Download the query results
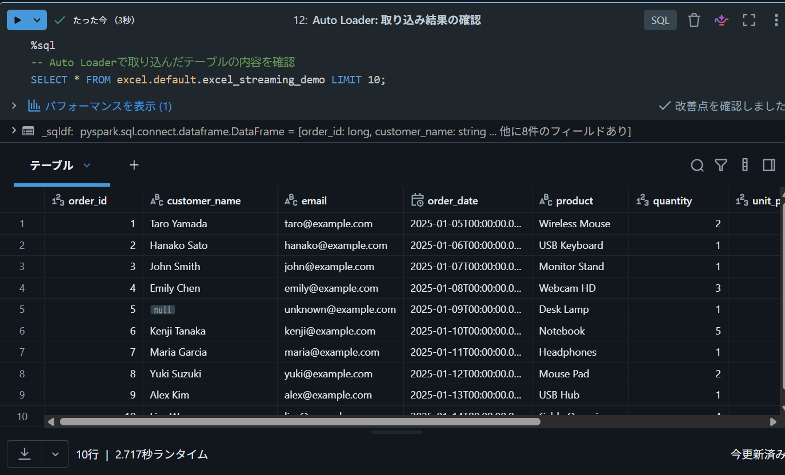 click(x=25, y=454)
